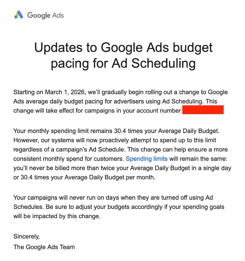245x261 pixels.
Task: Click the red redacted account number block
Action: [203, 110]
